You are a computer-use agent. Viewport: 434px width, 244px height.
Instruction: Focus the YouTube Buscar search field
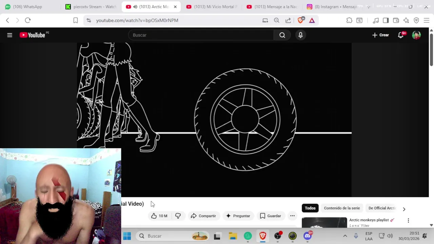point(201,35)
